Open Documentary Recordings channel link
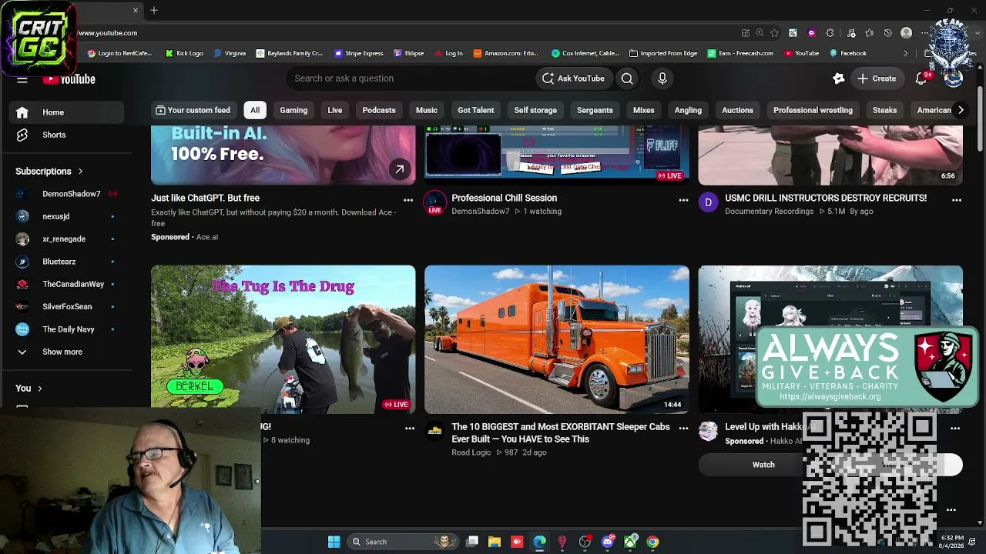This screenshot has height=554, width=986. (770, 211)
